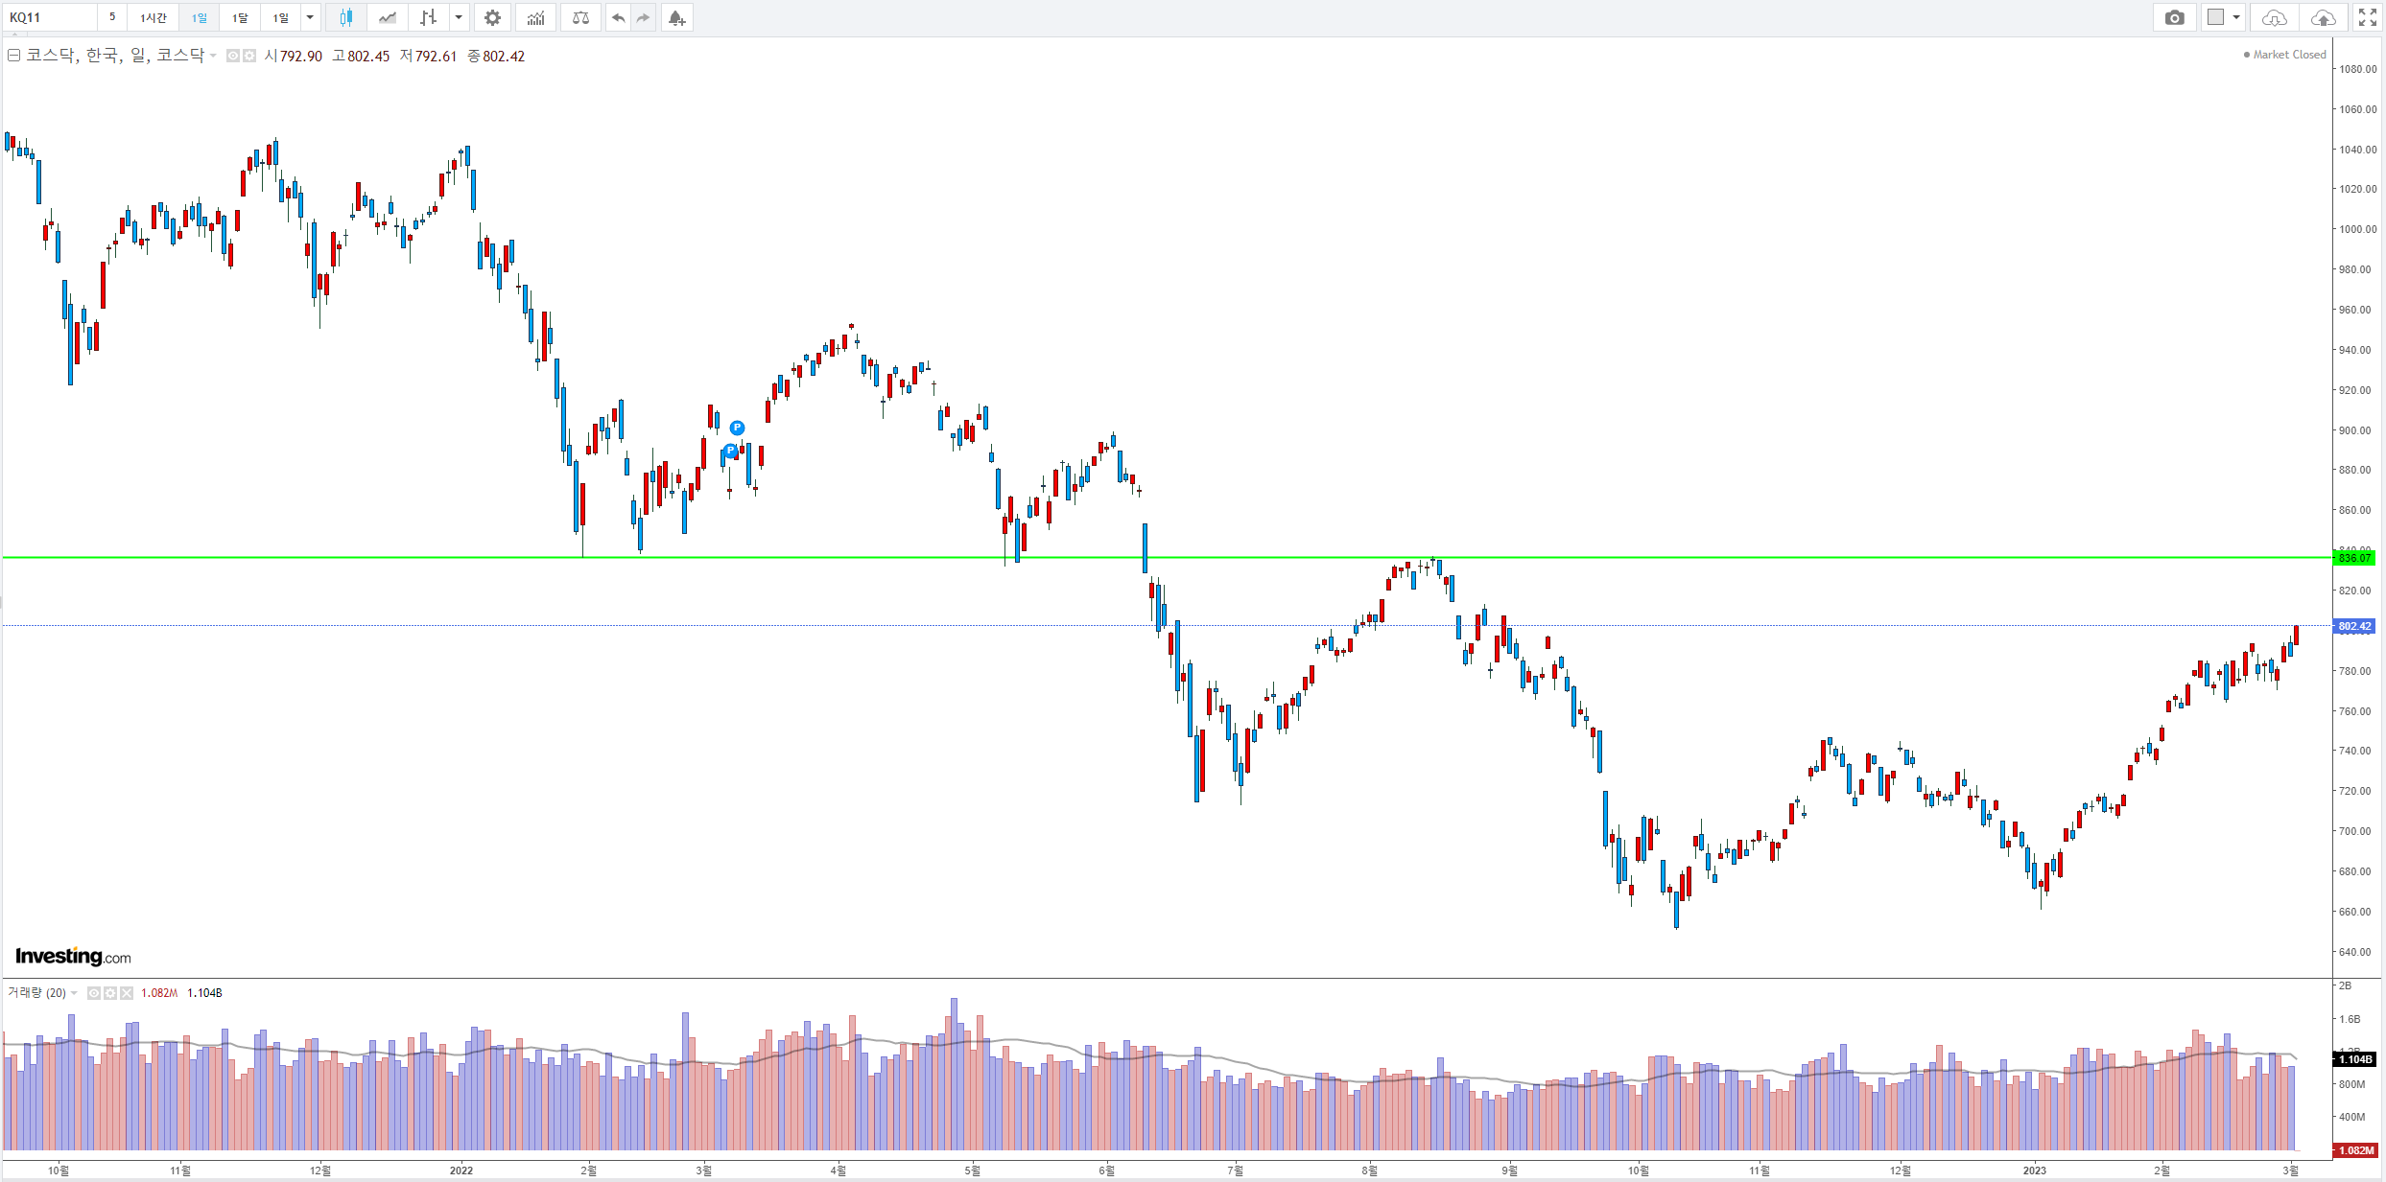Add an alert with bell icon

676,17
